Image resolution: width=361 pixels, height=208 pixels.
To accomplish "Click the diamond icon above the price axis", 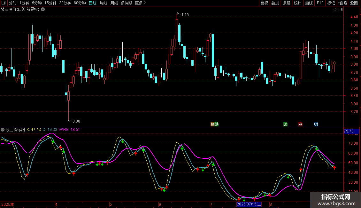I will [x=334, y=10].
